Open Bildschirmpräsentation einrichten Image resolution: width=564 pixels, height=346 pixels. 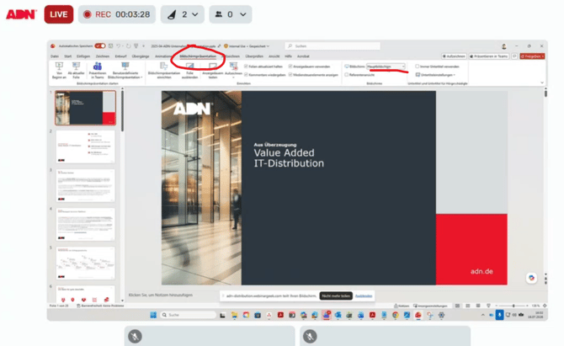tap(163, 71)
